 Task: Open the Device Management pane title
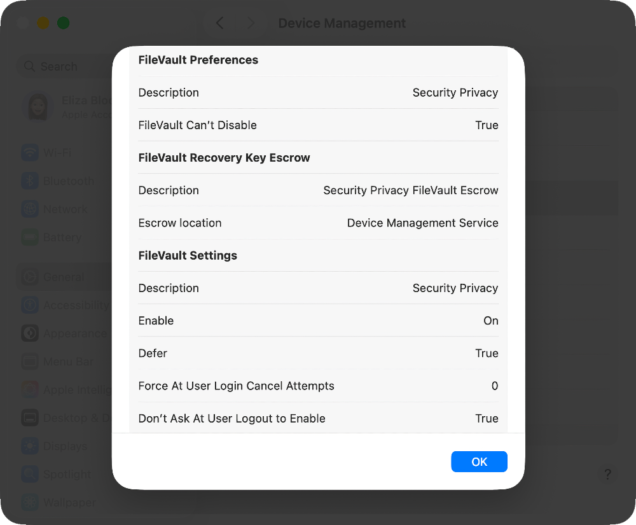point(342,23)
